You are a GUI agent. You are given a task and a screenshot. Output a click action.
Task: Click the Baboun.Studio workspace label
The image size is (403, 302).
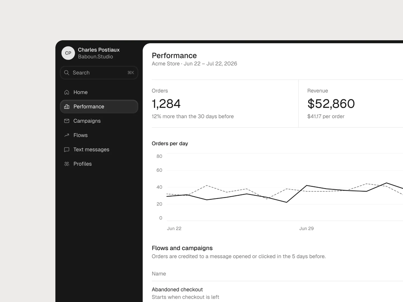coord(95,57)
